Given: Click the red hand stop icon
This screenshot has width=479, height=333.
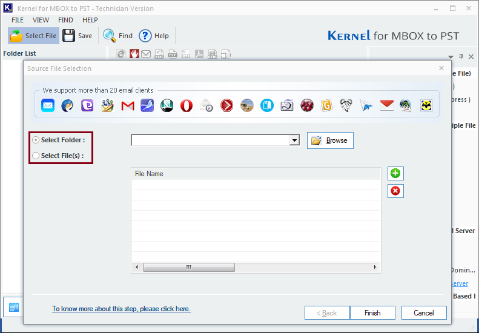Looking at the screenshot, I should (x=134, y=54).
